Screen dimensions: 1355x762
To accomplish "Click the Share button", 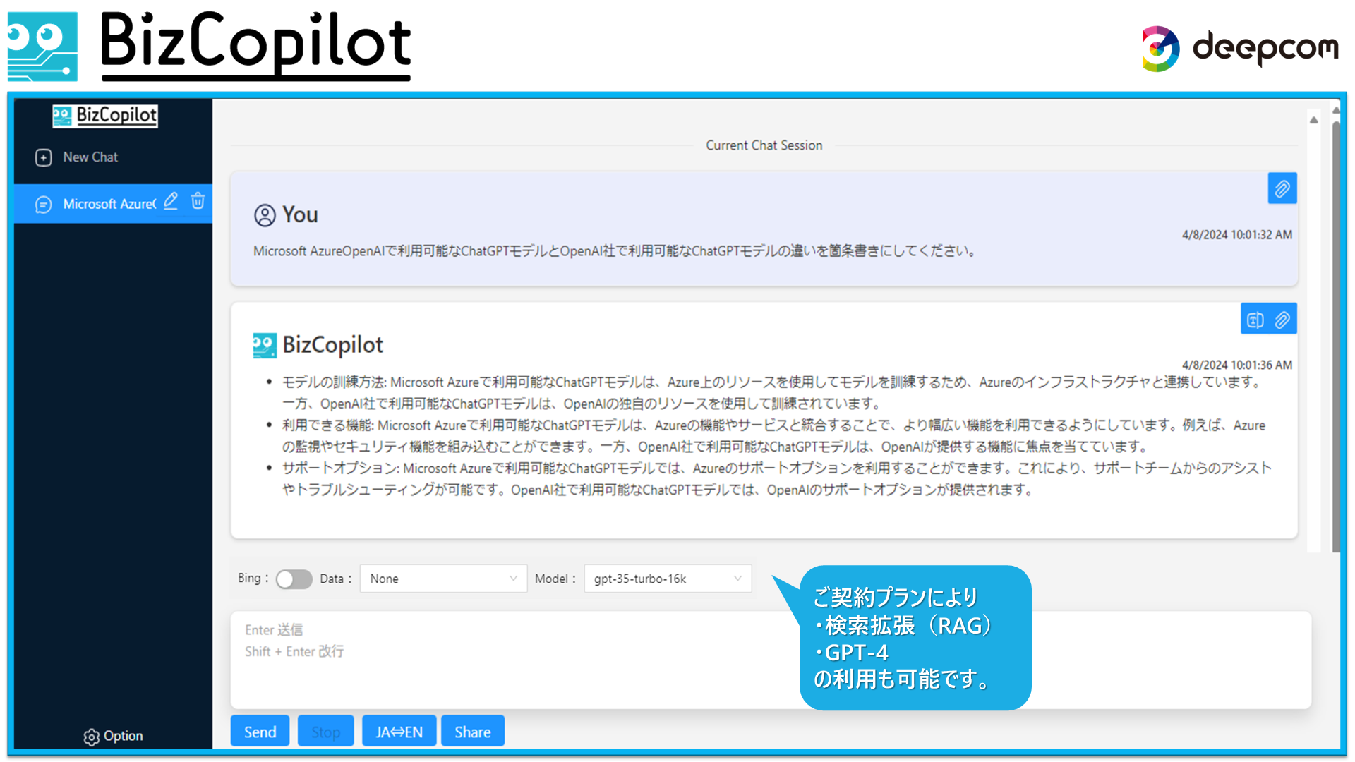I will click(x=472, y=732).
